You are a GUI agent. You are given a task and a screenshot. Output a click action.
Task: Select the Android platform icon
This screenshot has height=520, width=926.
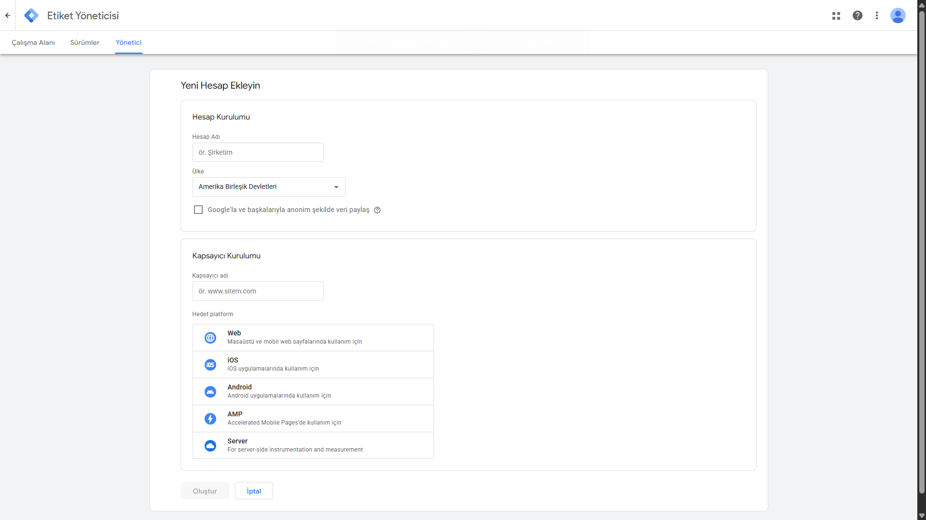[210, 392]
